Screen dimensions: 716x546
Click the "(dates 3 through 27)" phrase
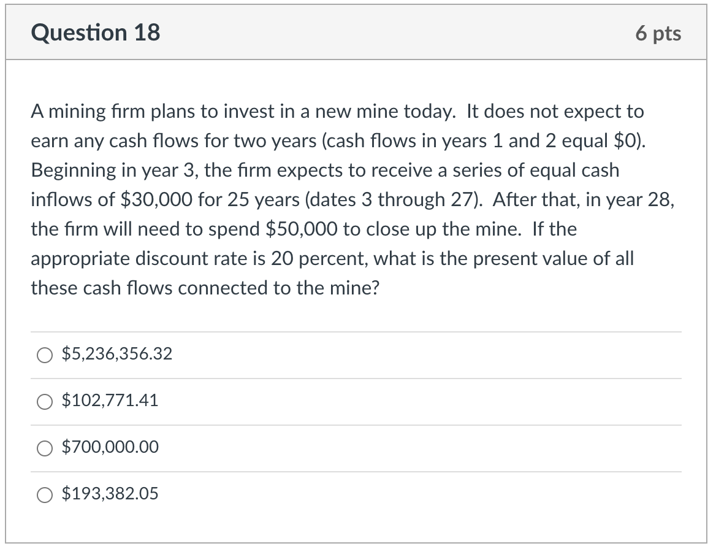click(392, 200)
